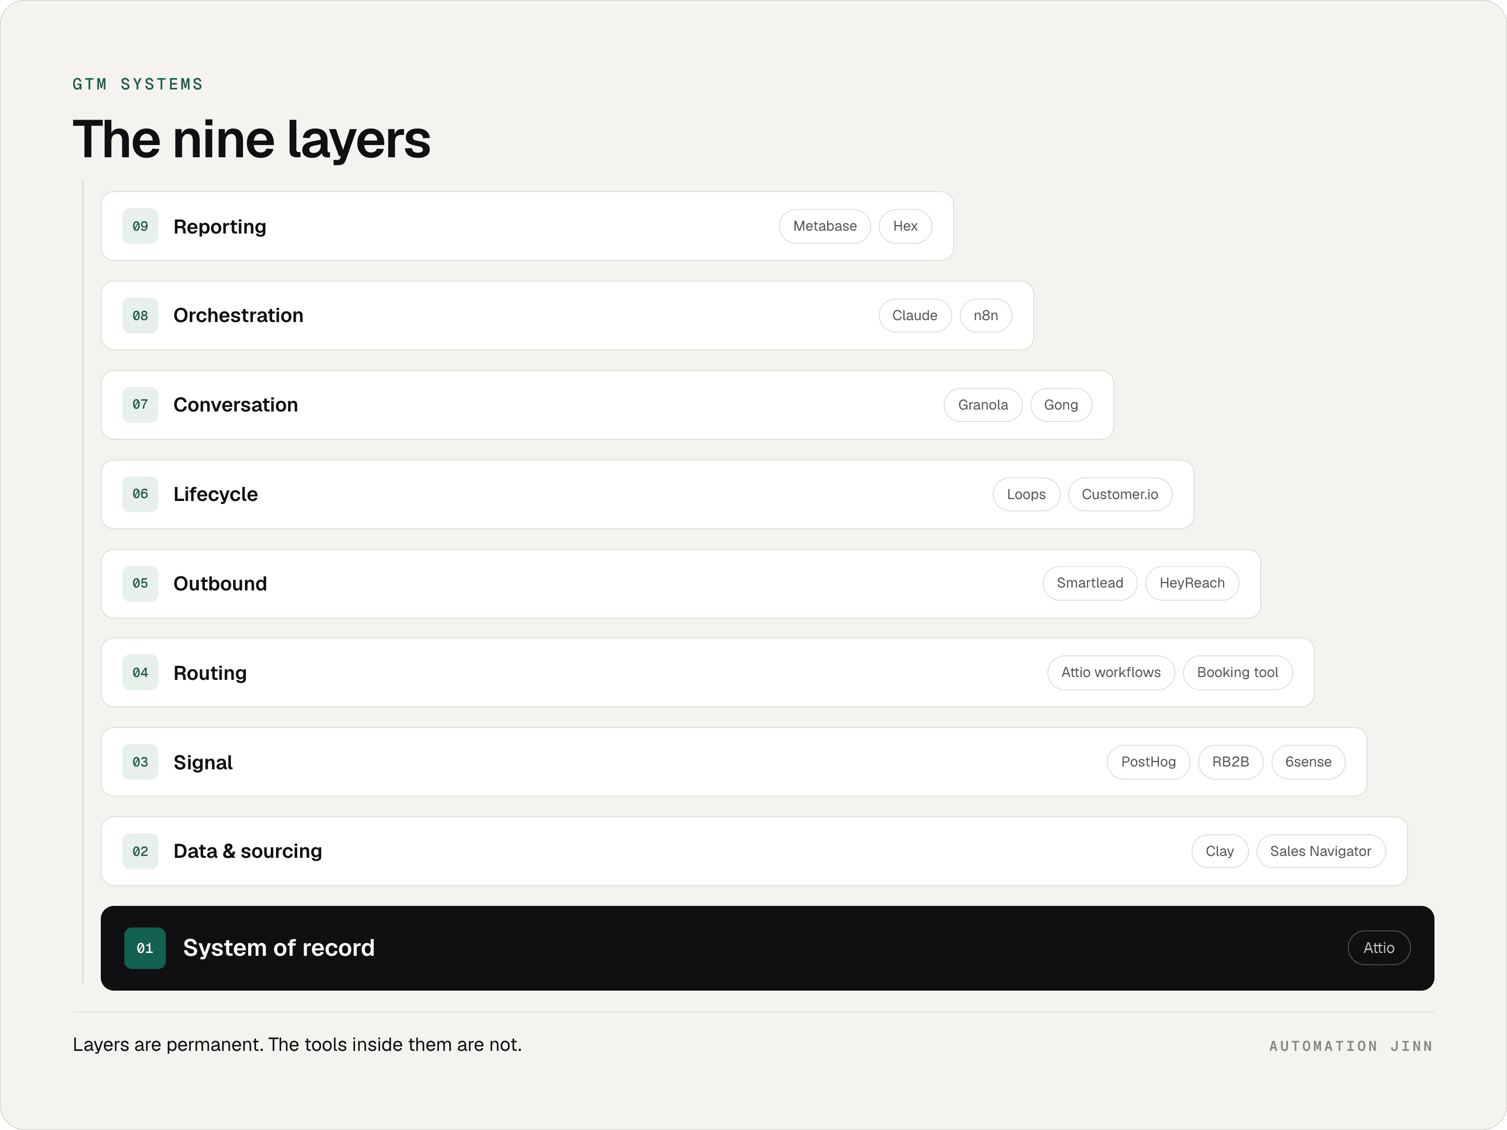Open the Attio workflows chip

tap(1111, 672)
